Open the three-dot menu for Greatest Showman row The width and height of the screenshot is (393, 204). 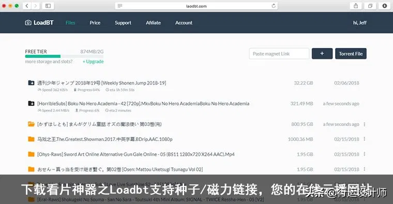(x=365, y=139)
